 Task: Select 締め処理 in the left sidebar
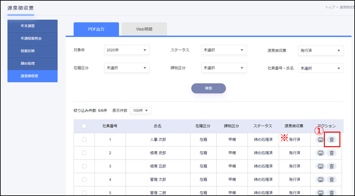(x=32, y=63)
